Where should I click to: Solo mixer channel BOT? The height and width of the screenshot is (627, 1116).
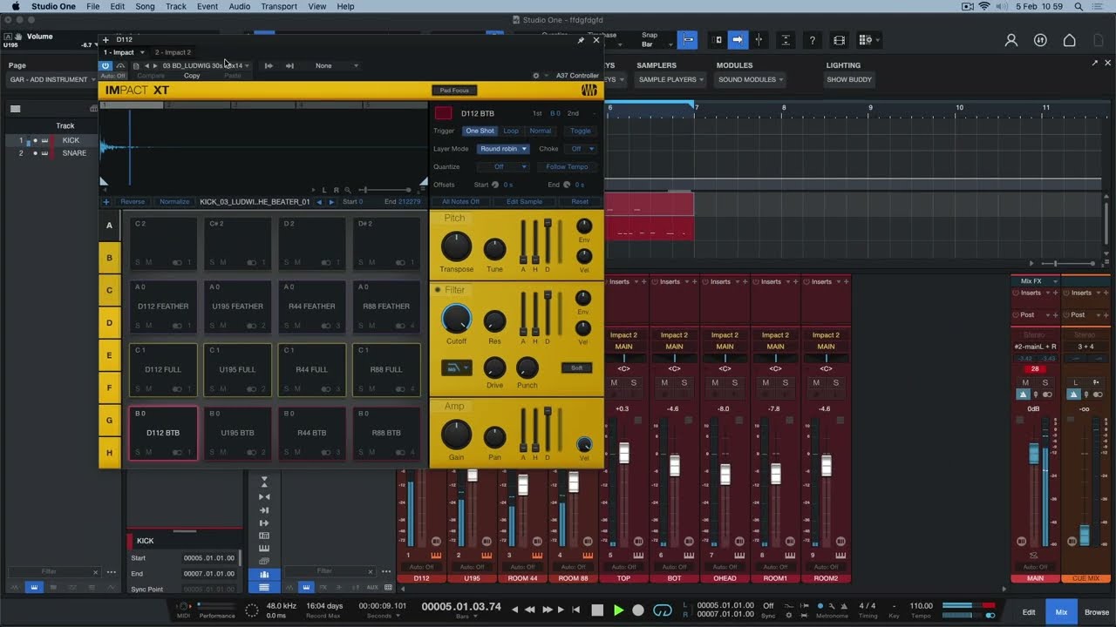coord(684,383)
